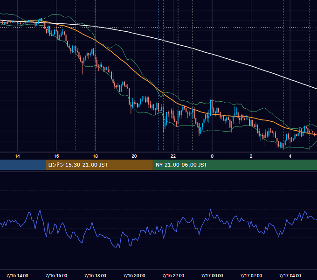Select the blue session bar before ロンドン
This screenshot has width=317, height=280.
tap(23, 165)
